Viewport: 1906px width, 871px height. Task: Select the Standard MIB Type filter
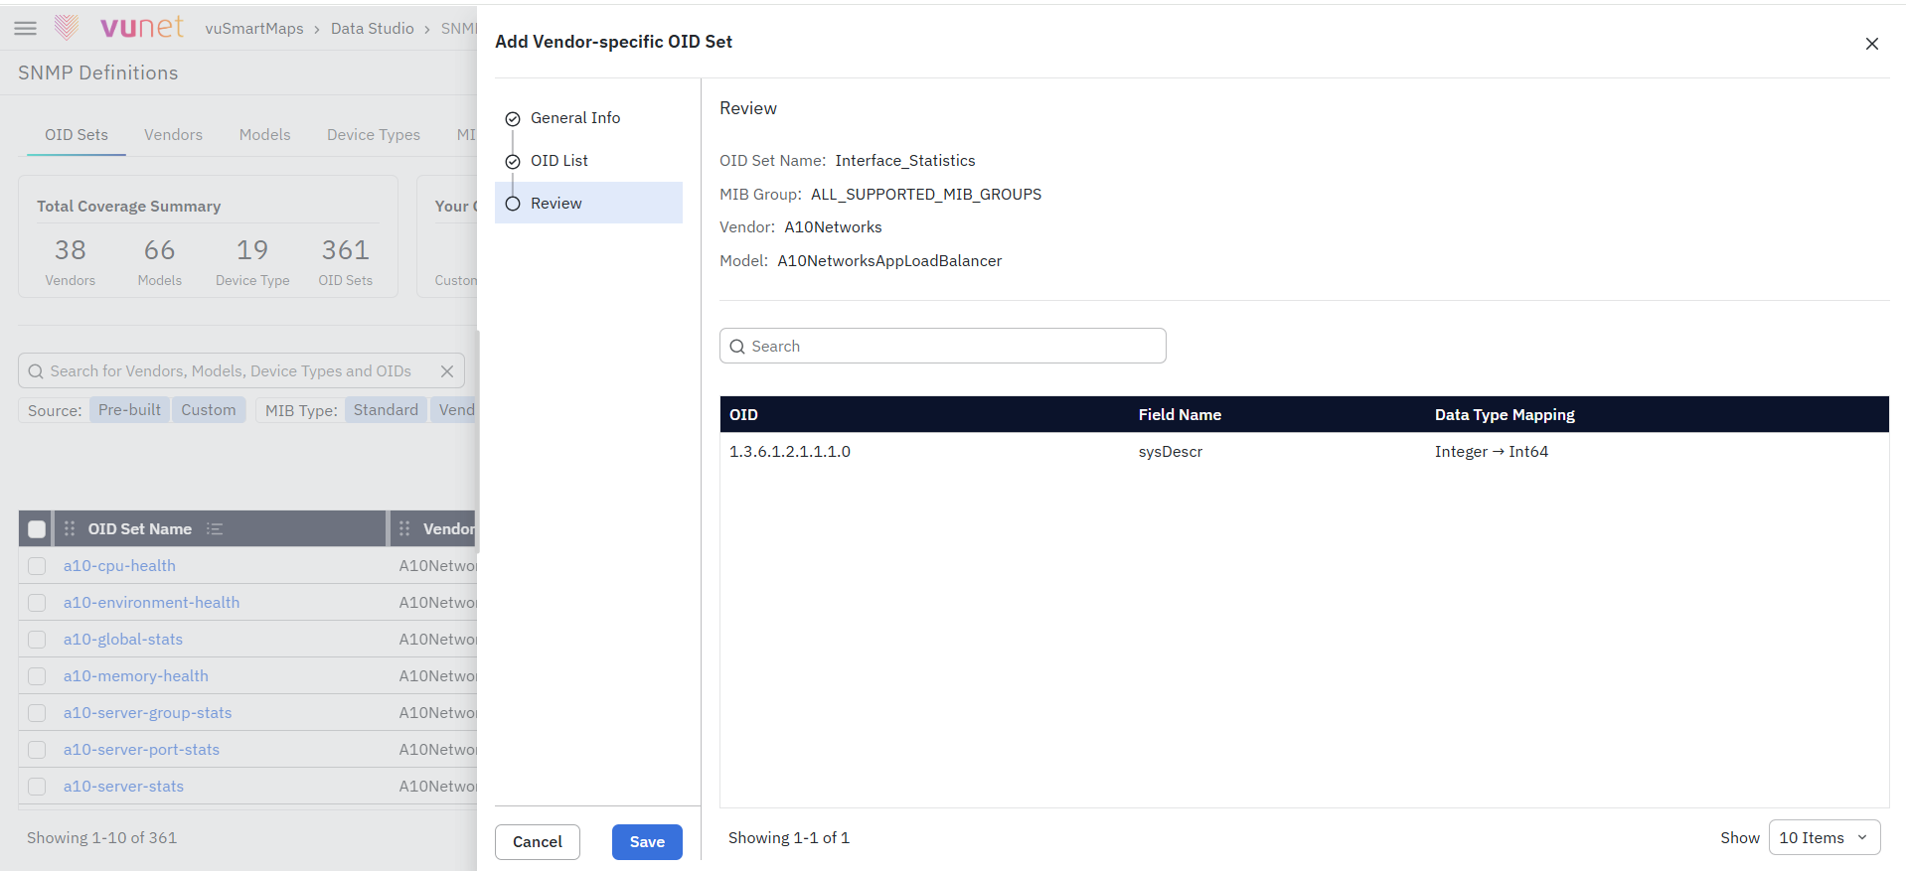386,410
